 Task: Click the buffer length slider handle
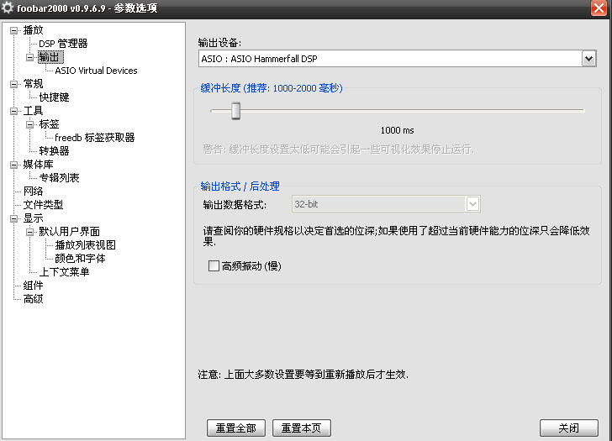[x=235, y=111]
